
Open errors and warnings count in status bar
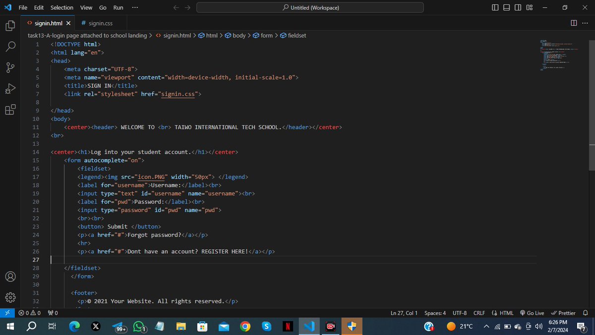pyautogui.click(x=29, y=313)
